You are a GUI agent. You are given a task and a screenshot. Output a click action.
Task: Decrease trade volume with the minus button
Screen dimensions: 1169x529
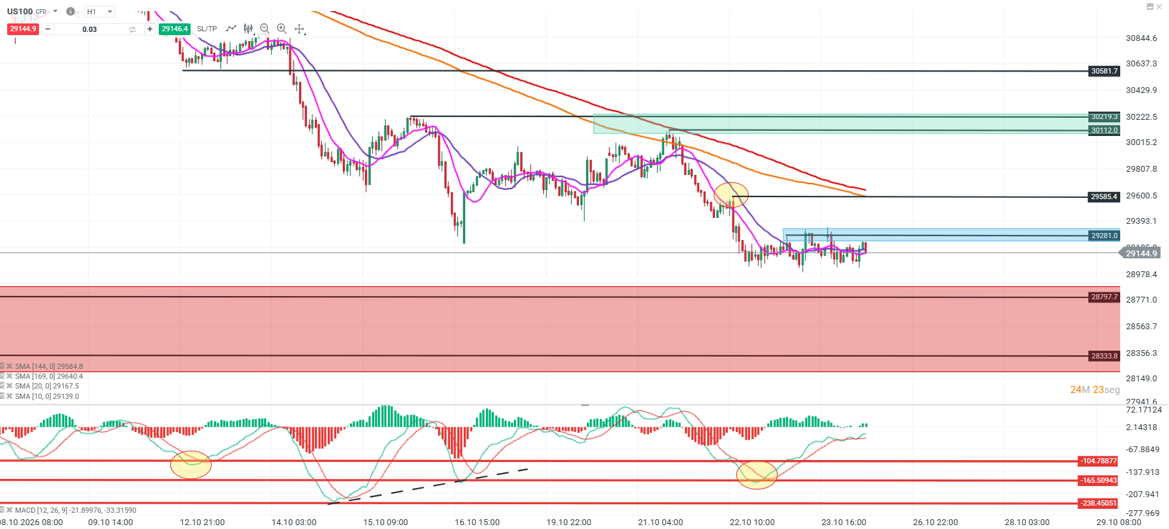click(x=47, y=29)
